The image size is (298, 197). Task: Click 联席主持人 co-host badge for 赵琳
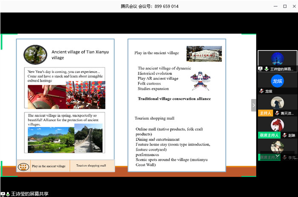(268, 135)
